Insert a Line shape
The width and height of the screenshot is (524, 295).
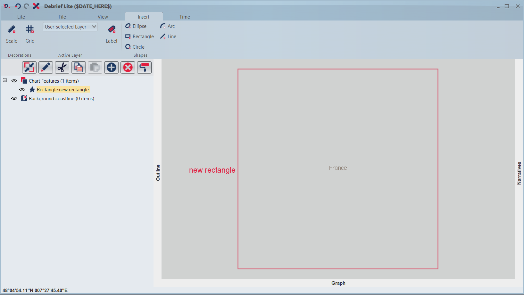pos(168,37)
